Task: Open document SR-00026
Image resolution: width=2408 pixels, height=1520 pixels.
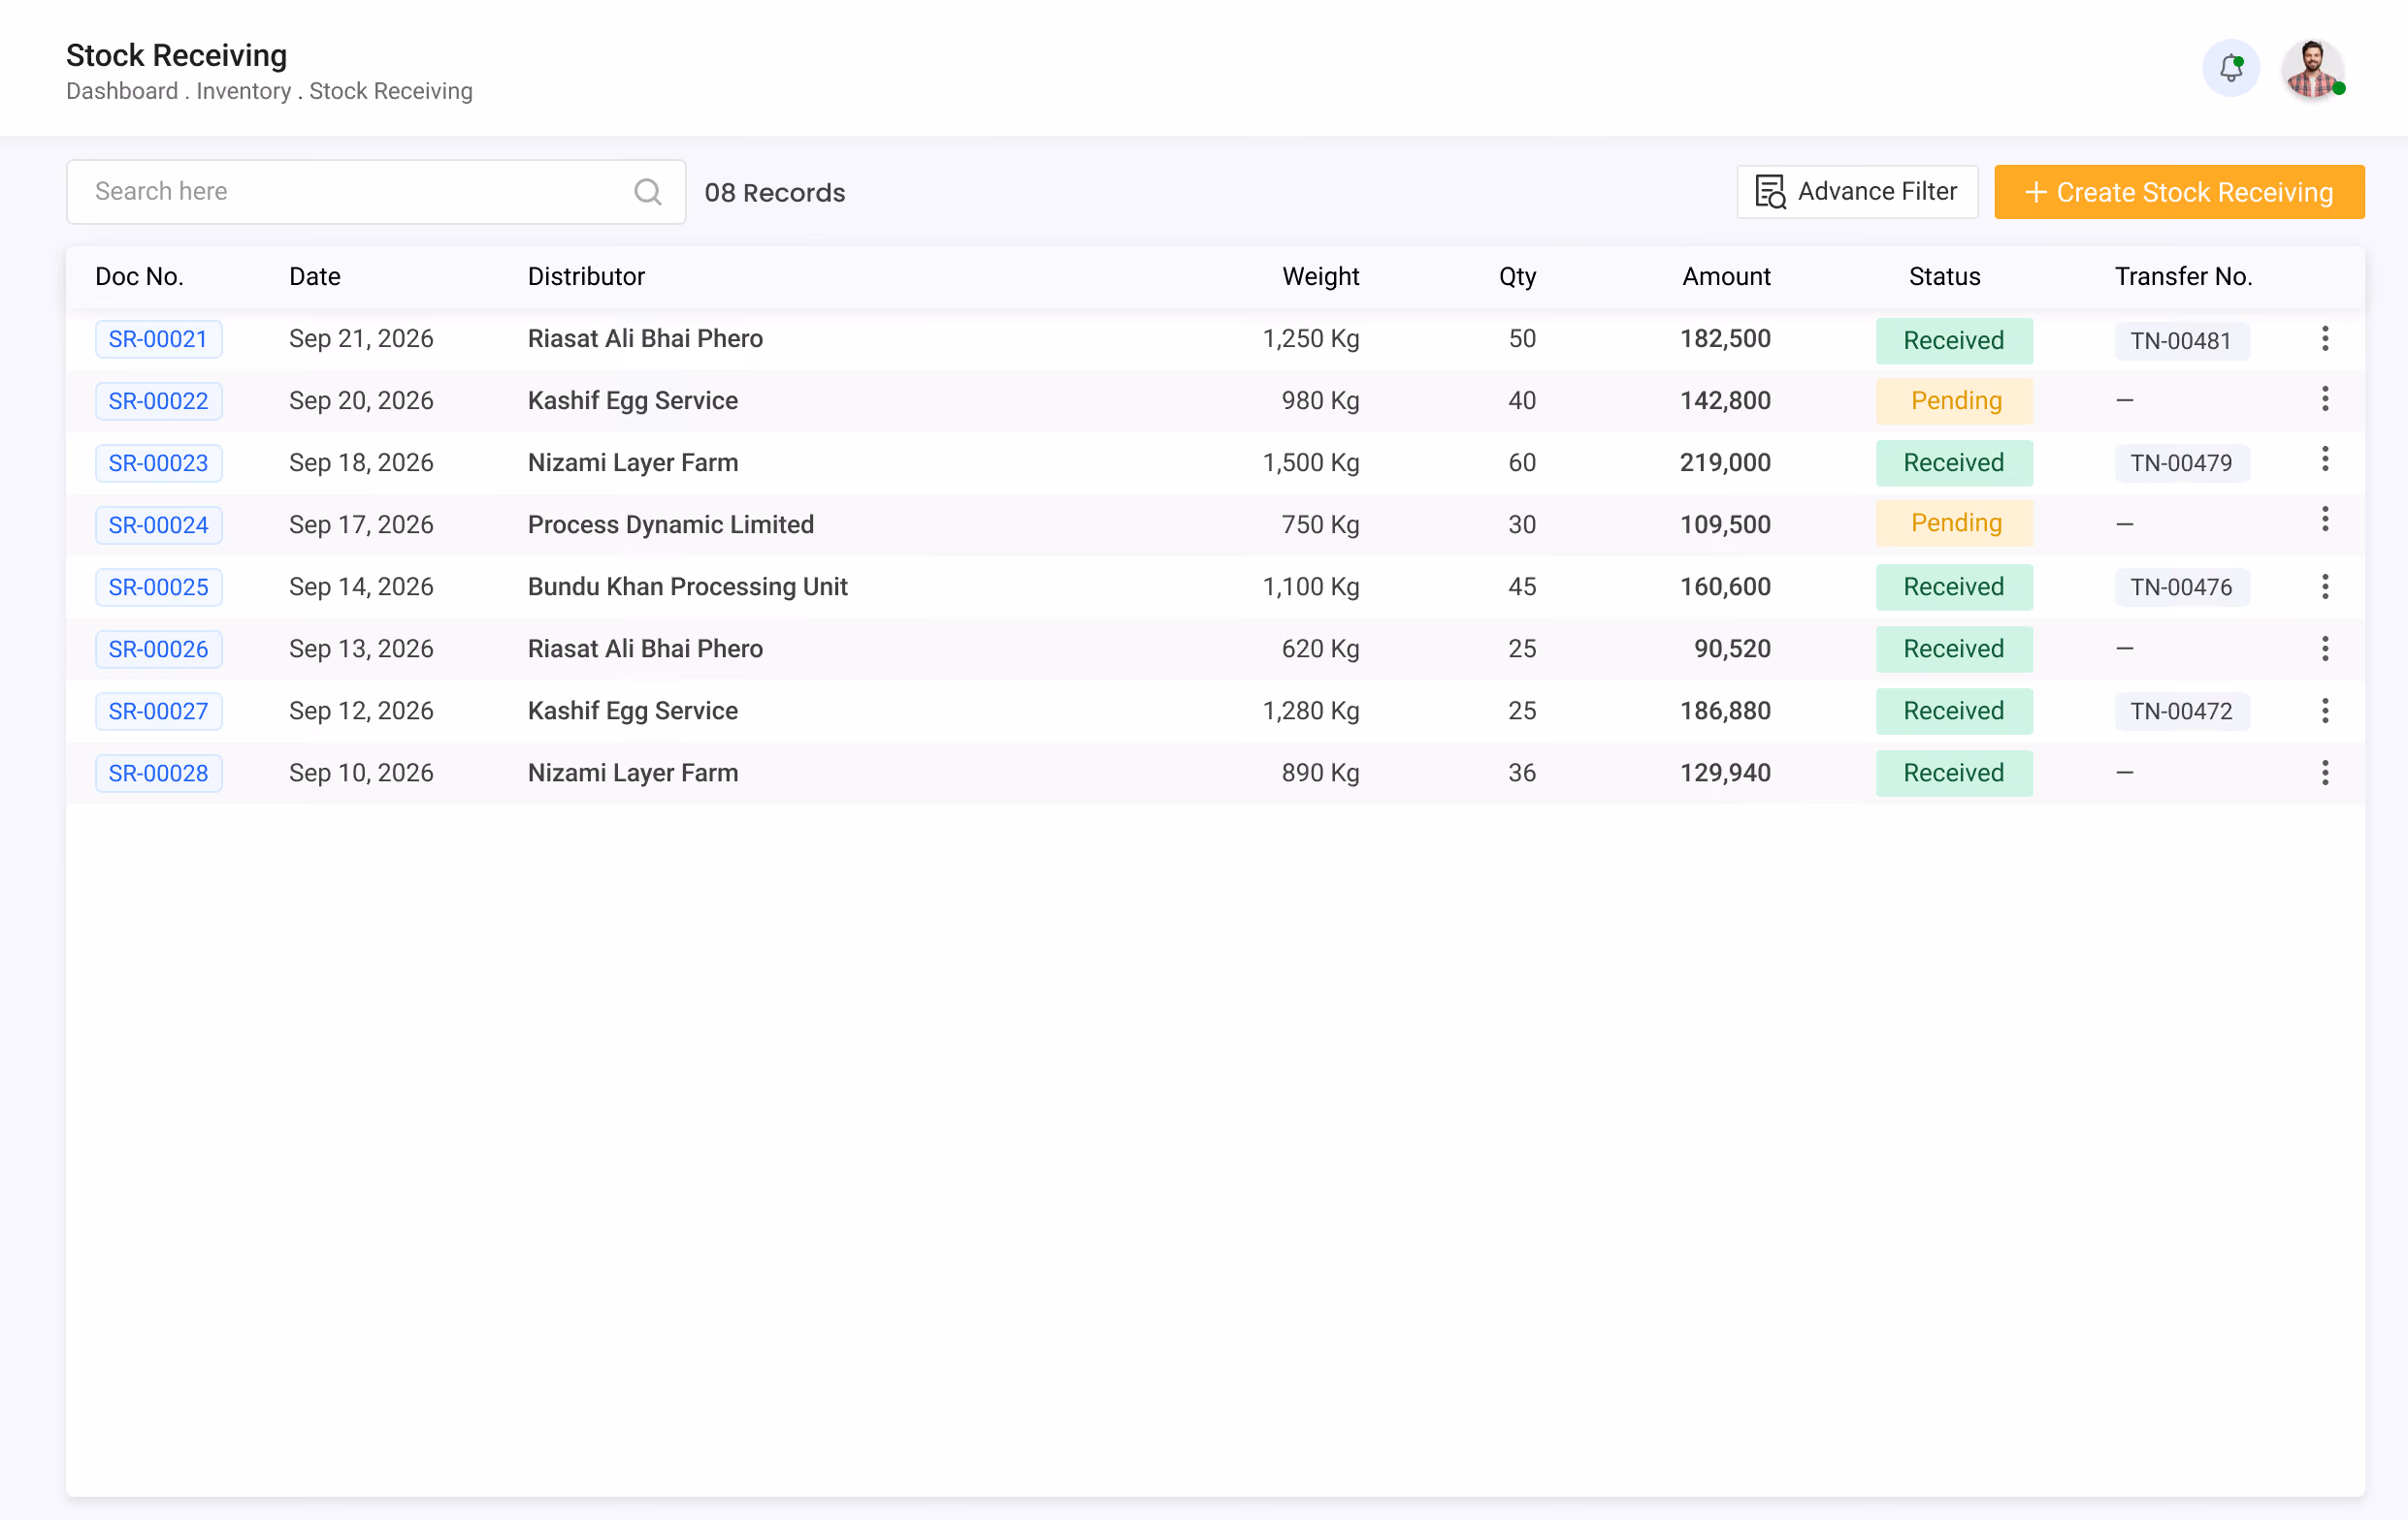Action: click(158, 649)
